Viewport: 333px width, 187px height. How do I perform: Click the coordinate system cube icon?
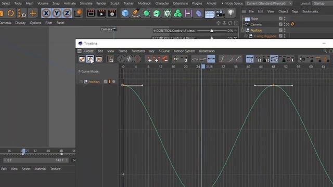coord(78,13)
